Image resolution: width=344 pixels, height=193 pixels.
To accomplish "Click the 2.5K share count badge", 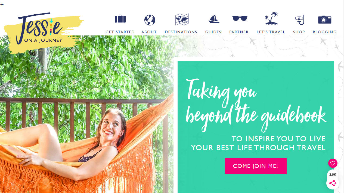I will pyautogui.click(x=333, y=175).
